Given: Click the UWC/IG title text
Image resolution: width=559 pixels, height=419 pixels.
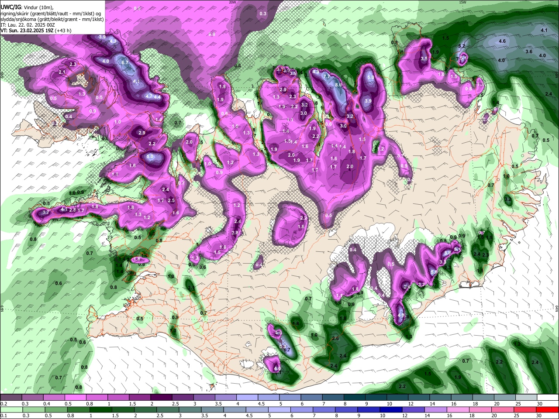Looking at the screenshot, I should point(10,7).
